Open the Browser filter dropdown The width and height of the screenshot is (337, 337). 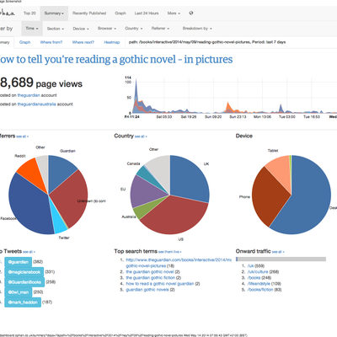coord(107,29)
